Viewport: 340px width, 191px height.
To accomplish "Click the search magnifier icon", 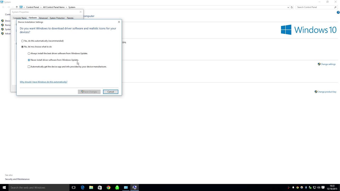I will click(335, 7).
